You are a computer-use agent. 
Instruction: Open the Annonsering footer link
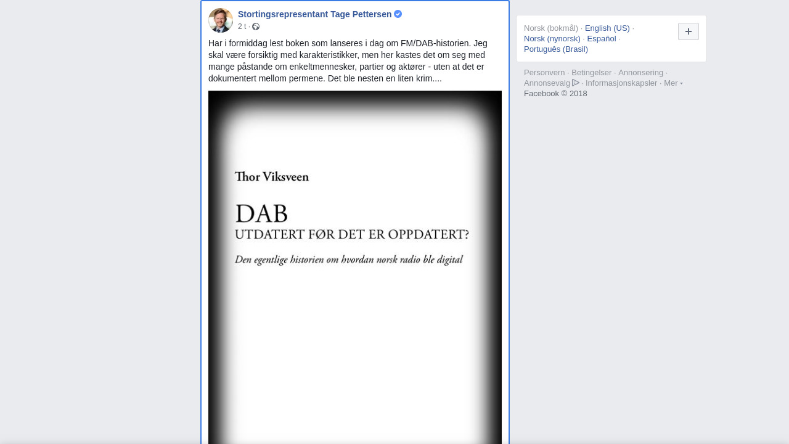pyautogui.click(x=641, y=73)
